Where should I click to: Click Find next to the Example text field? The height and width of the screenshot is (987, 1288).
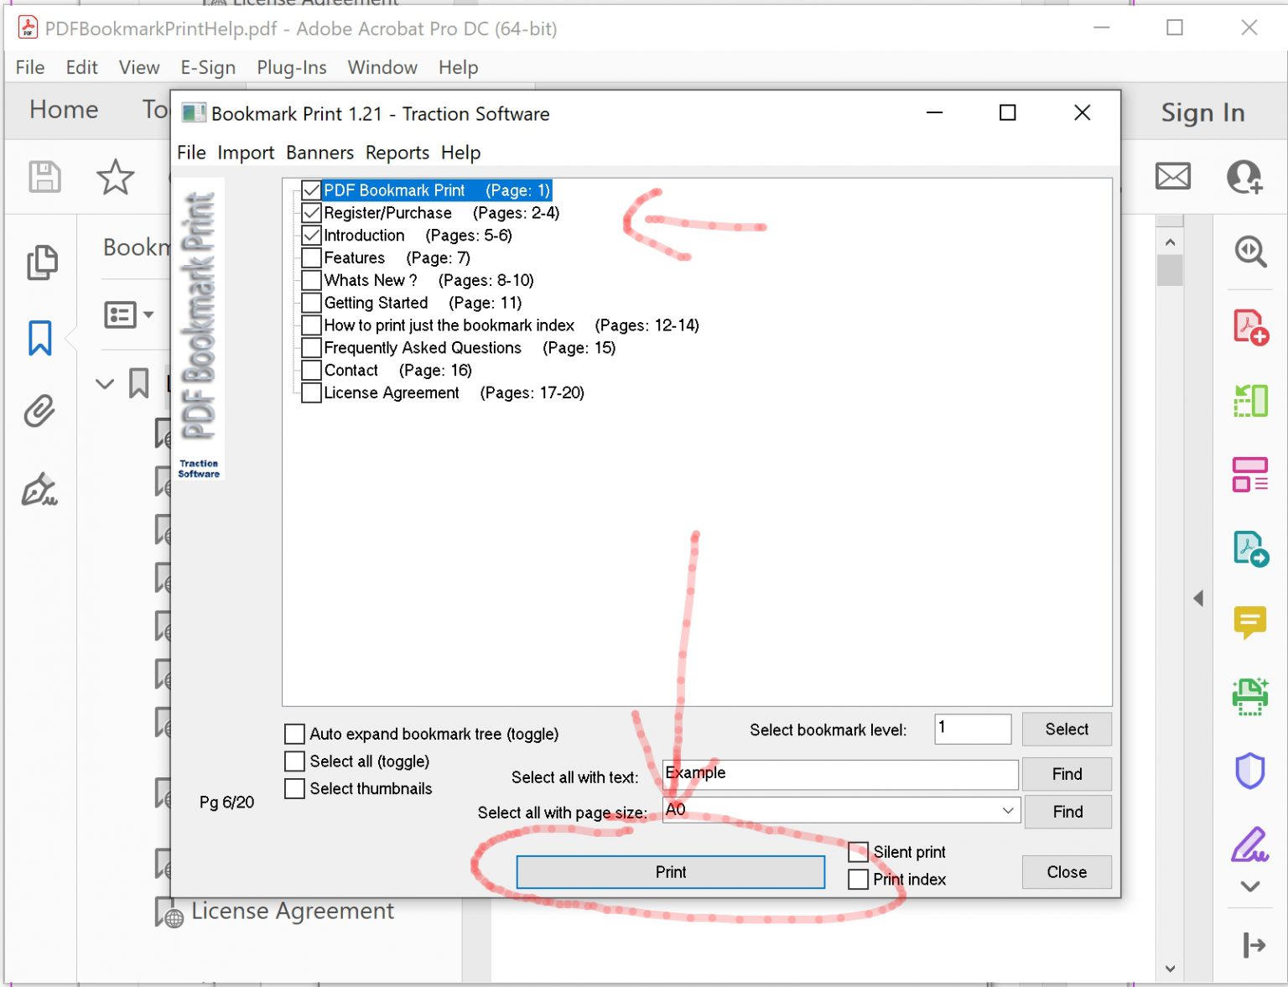click(x=1066, y=774)
